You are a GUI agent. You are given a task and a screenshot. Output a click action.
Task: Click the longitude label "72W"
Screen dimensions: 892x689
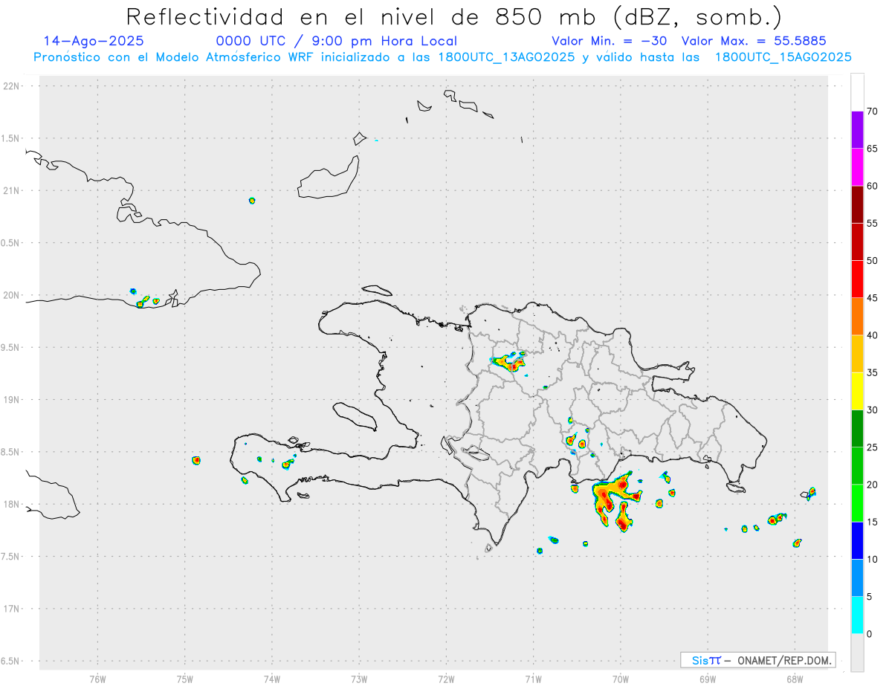click(x=446, y=679)
